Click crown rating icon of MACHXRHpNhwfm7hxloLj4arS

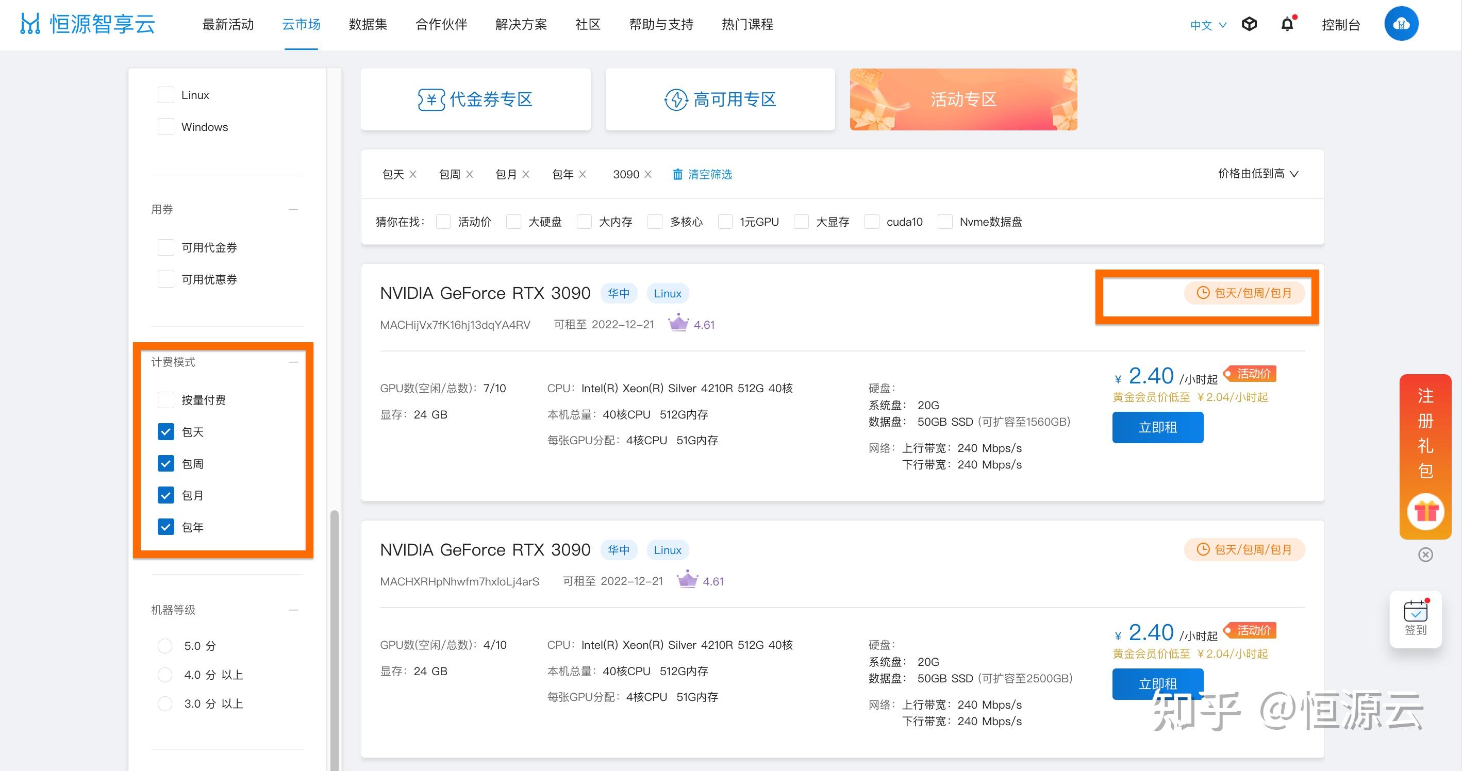click(687, 580)
